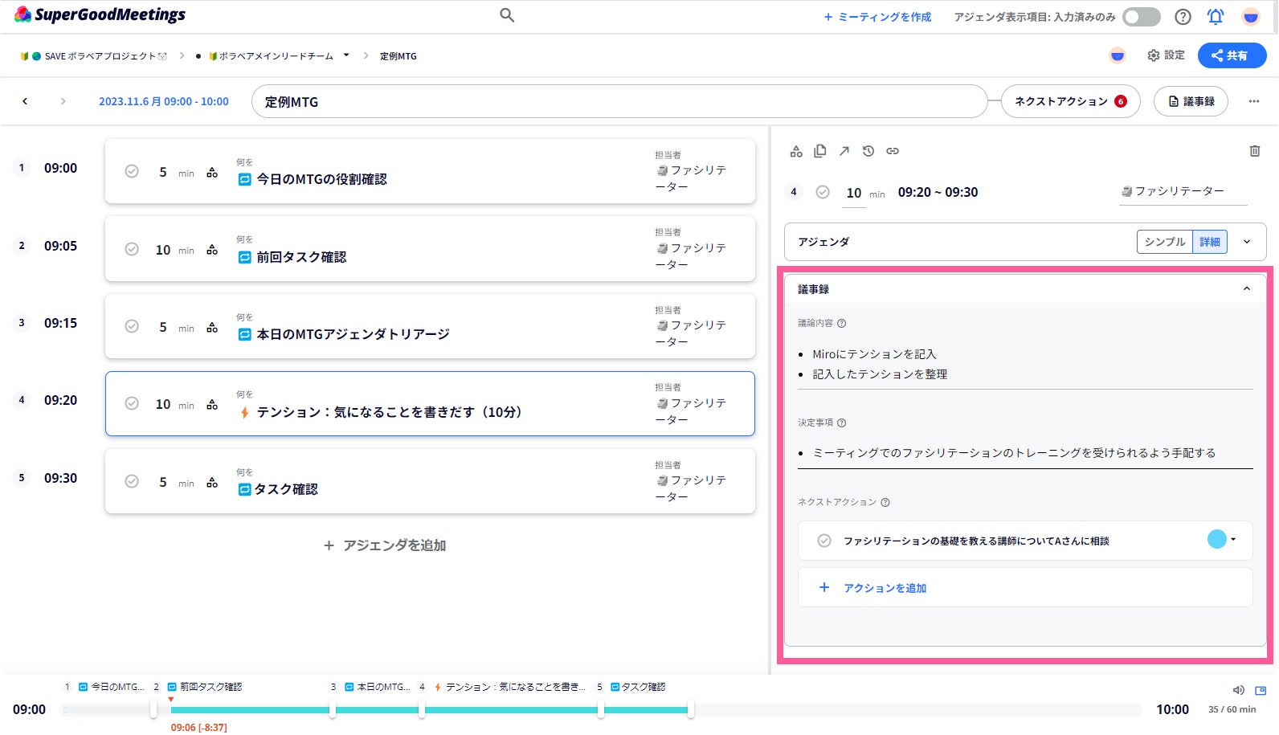Open the history clock icon in detail panel
This screenshot has width=1279, height=735.
(x=868, y=151)
